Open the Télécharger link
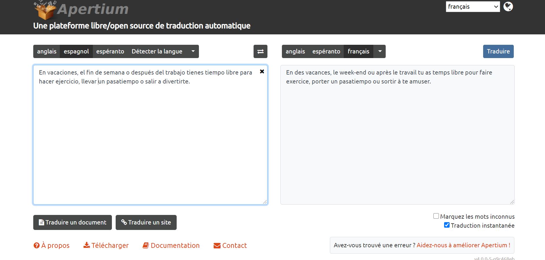 pos(106,246)
